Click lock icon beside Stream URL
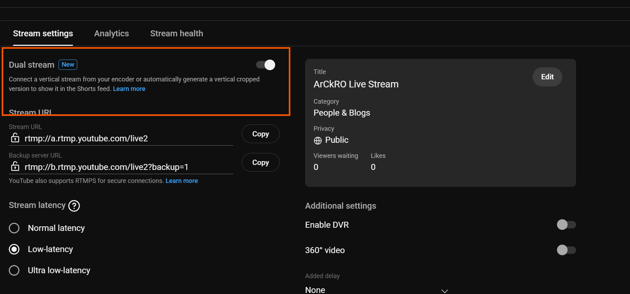This screenshot has width=630, height=294. click(x=15, y=138)
